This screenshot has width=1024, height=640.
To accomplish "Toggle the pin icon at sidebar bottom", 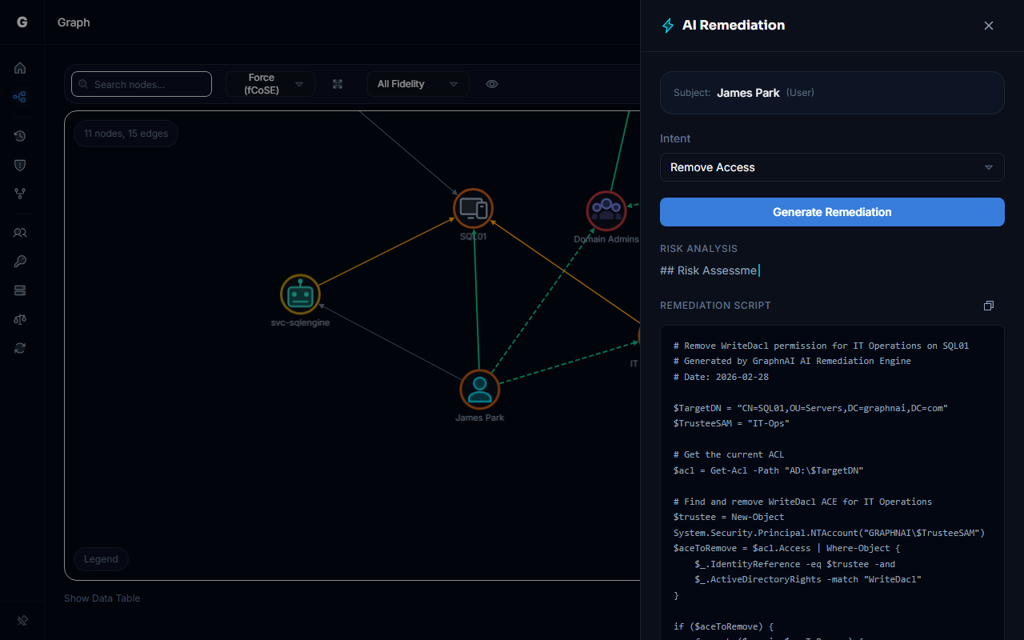I will [x=22, y=620].
